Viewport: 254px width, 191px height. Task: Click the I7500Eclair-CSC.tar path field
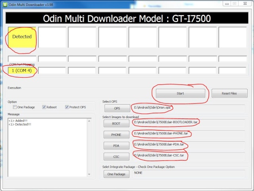pos(189,157)
